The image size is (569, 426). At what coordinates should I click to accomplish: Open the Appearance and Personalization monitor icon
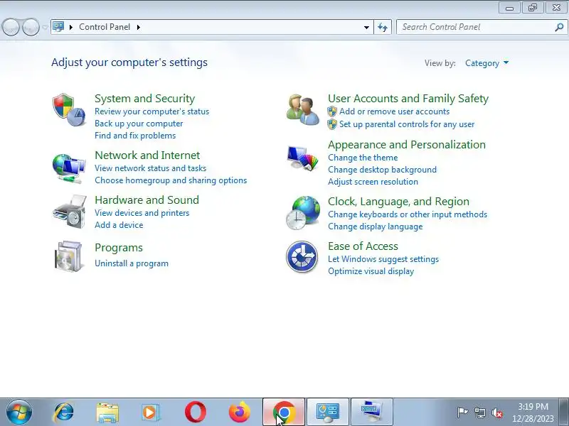point(303,158)
